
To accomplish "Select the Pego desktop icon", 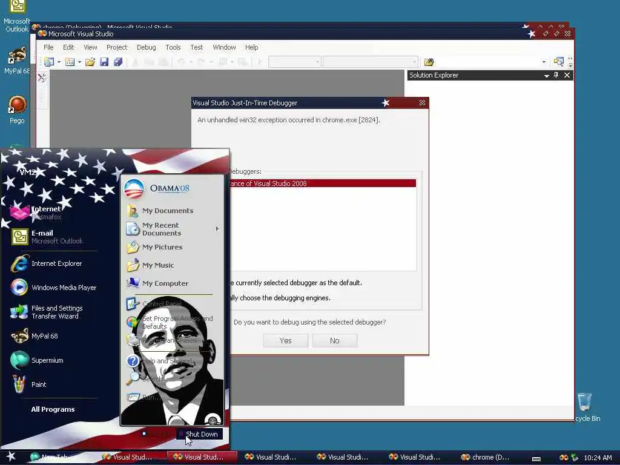I will coord(17,110).
